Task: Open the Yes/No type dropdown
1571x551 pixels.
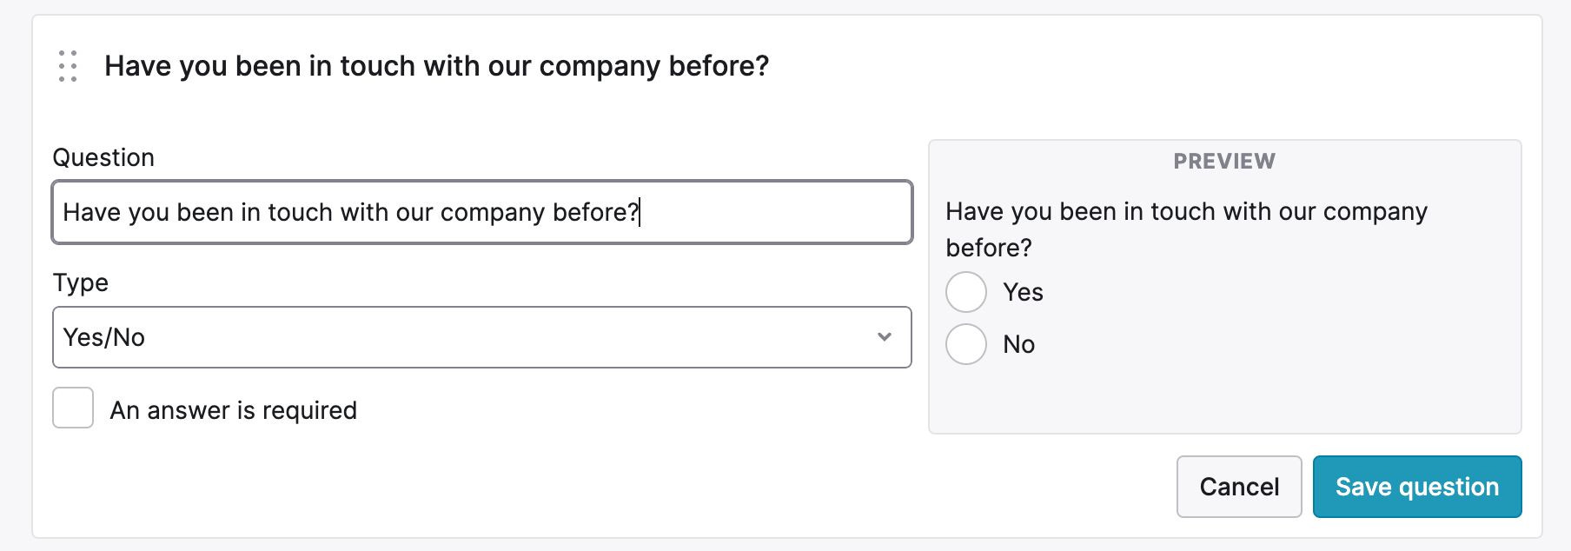Action: point(482,337)
